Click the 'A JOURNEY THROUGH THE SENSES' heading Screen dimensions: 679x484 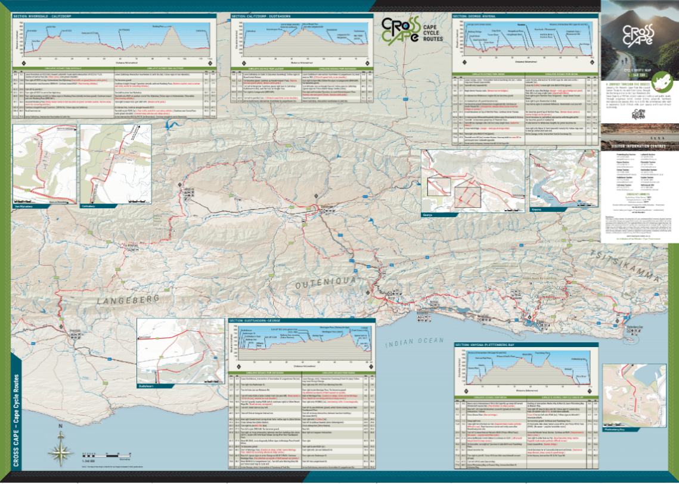point(627,85)
